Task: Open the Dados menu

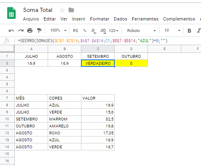Action: [x=120, y=19]
